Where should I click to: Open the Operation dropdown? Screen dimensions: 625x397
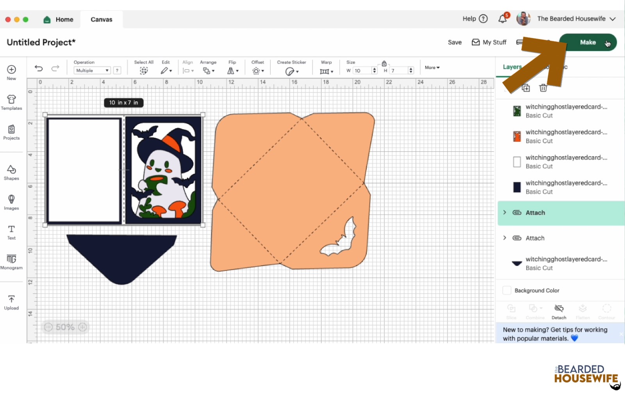pos(92,71)
